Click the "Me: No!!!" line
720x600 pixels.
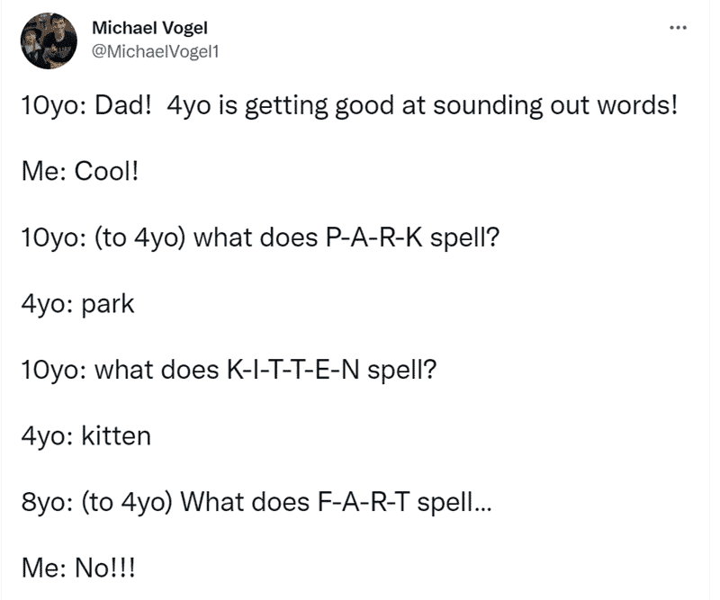point(78,569)
